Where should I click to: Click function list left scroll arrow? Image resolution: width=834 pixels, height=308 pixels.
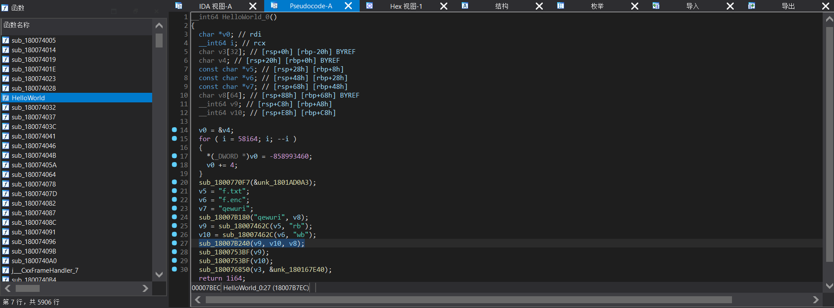point(7,288)
